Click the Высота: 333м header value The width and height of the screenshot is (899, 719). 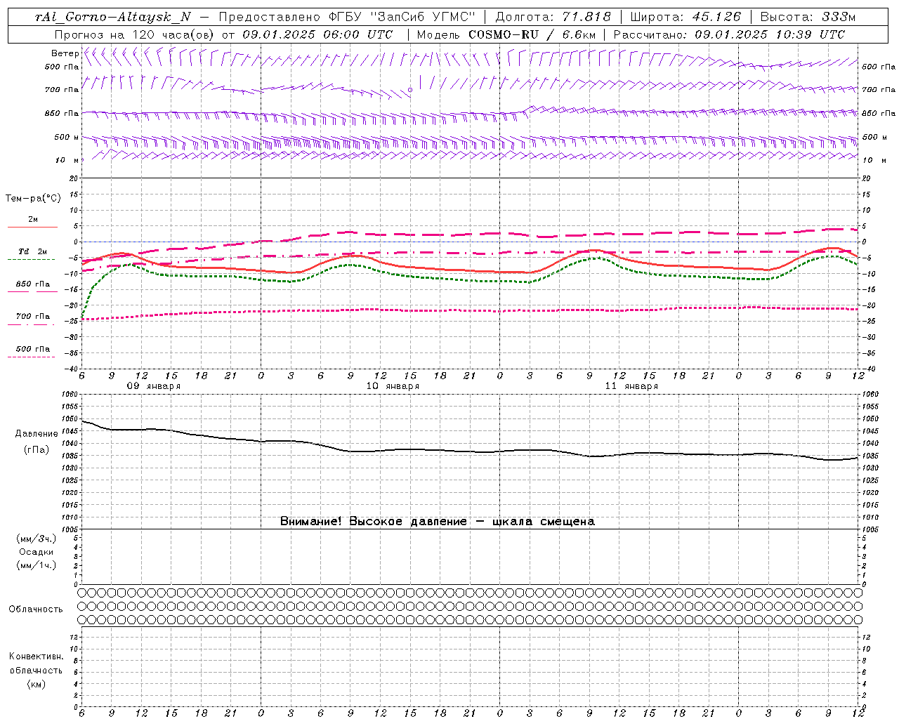(808, 17)
